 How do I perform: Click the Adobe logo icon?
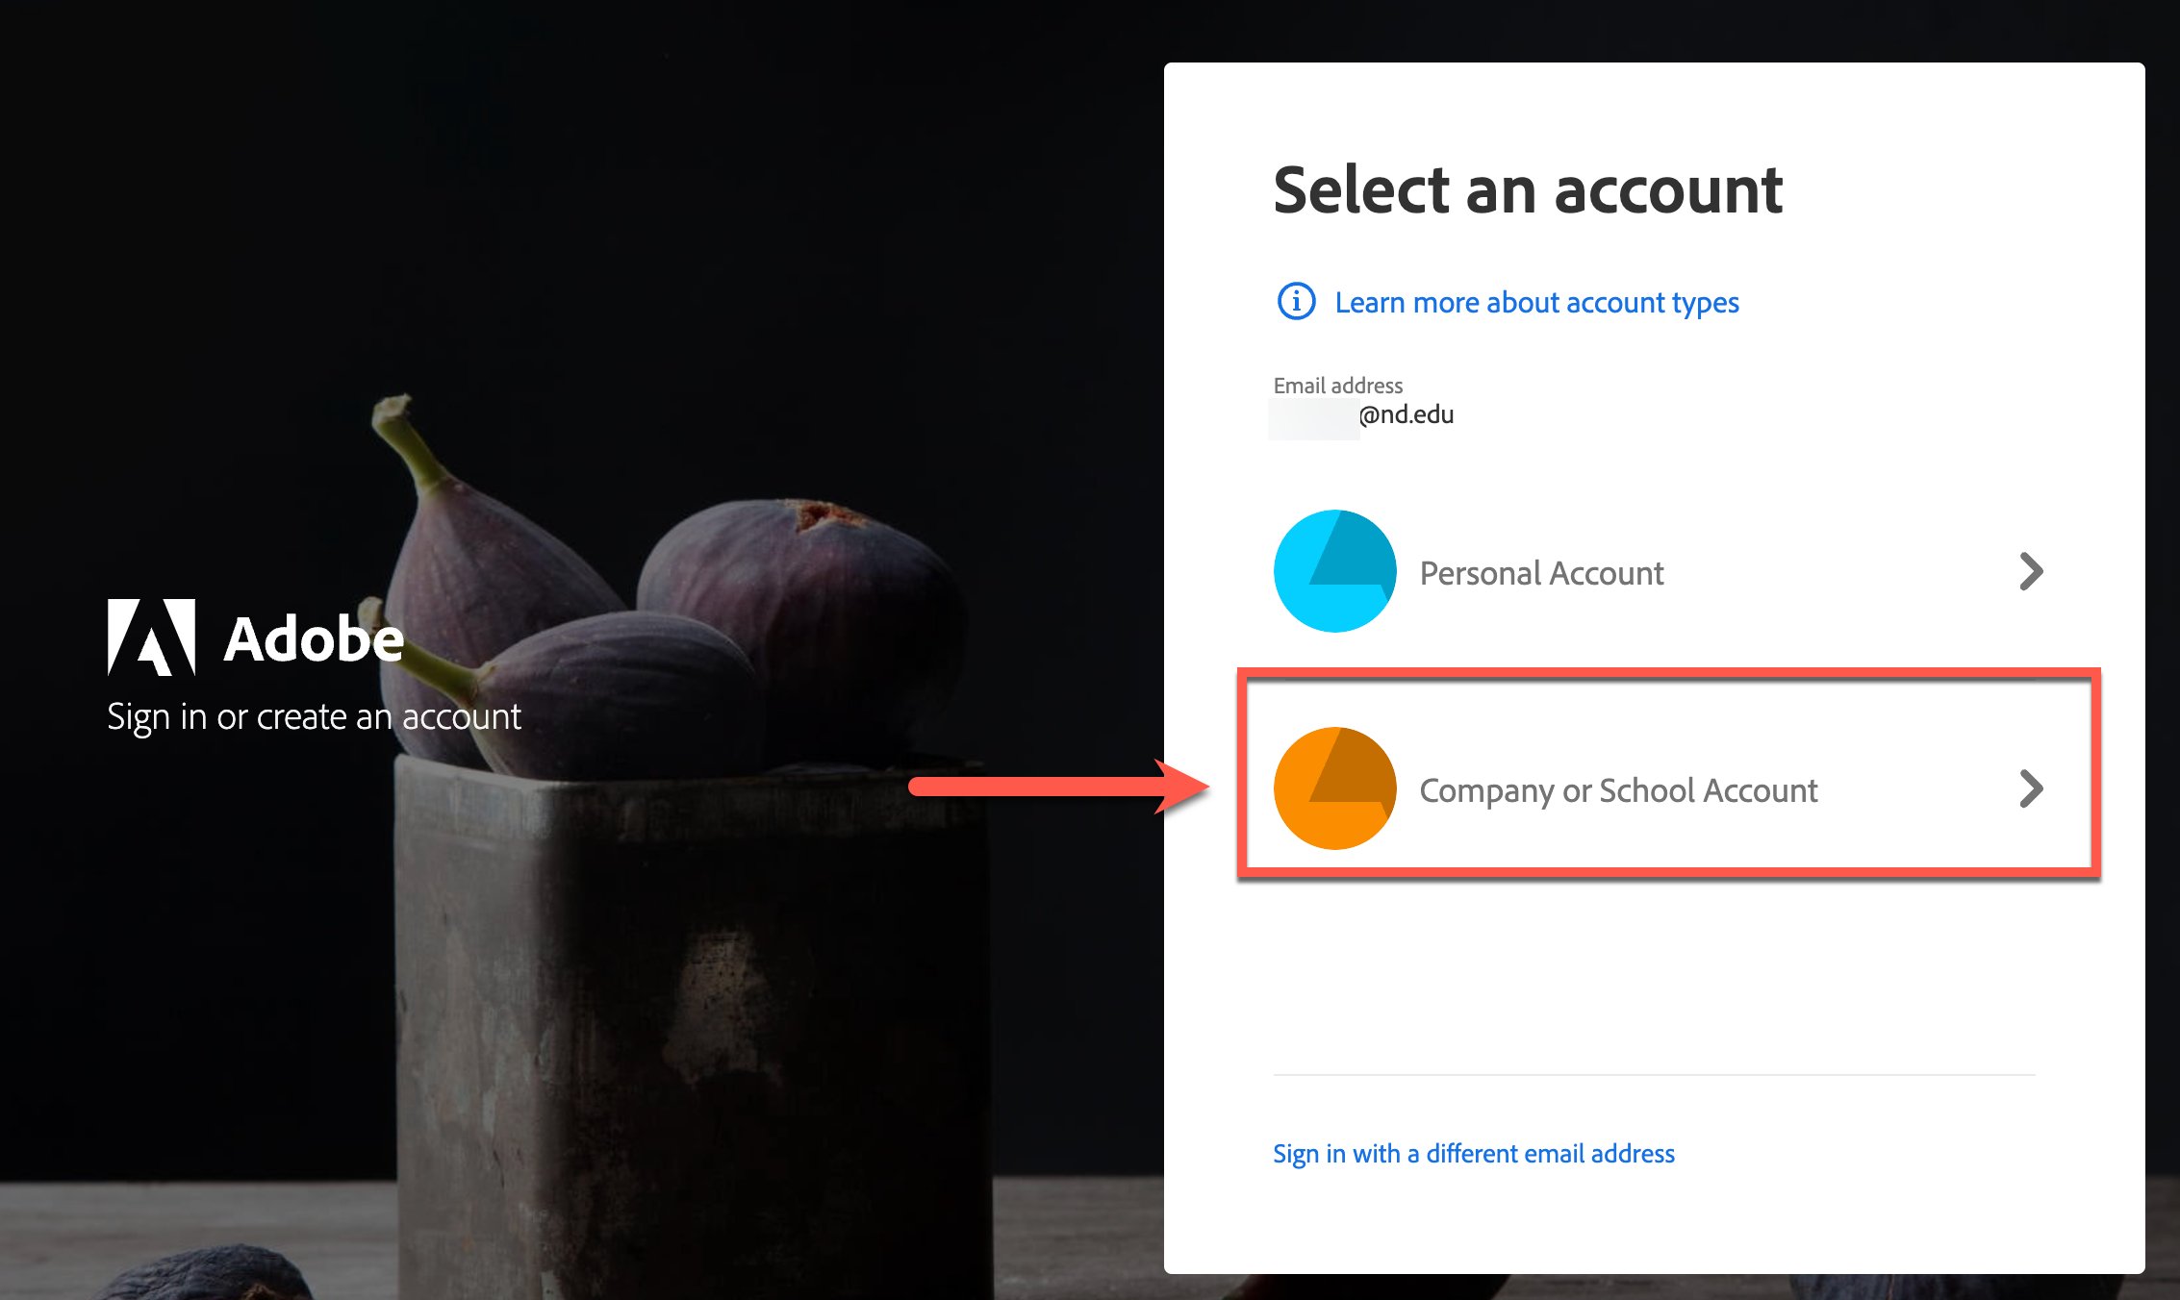click(152, 637)
